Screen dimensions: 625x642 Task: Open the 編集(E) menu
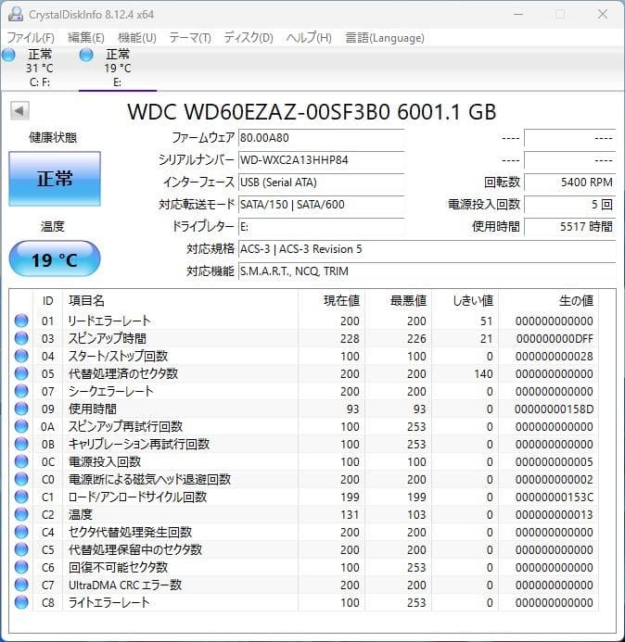pos(86,38)
